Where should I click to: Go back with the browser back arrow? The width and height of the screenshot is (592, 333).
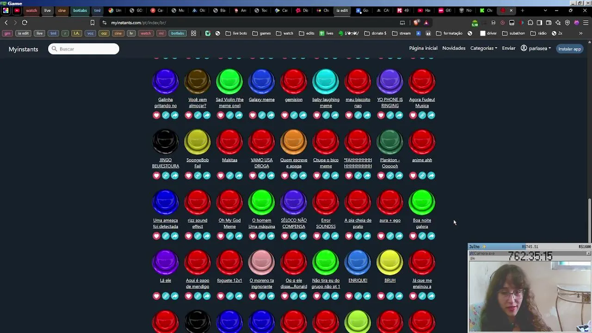(6, 23)
